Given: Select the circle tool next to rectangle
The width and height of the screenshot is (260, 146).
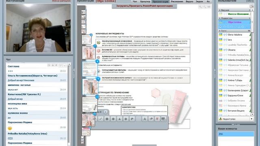Looking at the screenshot, I should point(113,119).
